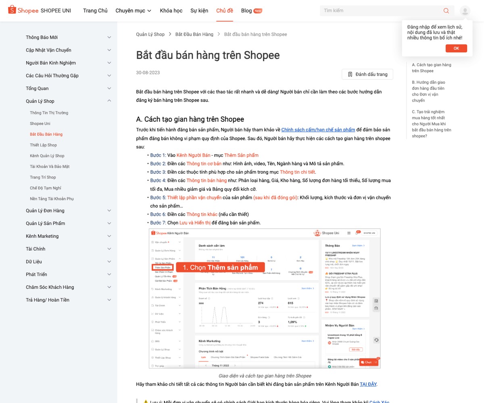The height and width of the screenshot is (403, 484).
Task: Click the A. Cách tạo gian hàng heading
Action: (x=190, y=119)
